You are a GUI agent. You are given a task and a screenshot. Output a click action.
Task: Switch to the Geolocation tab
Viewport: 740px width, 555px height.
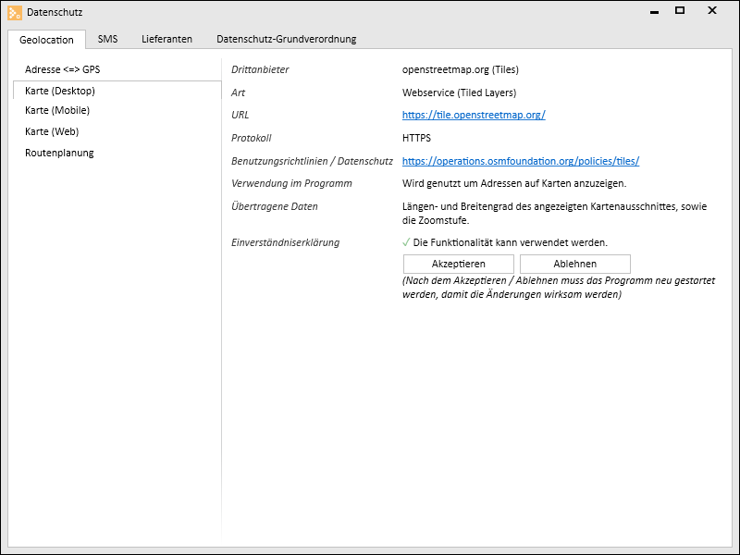point(46,40)
